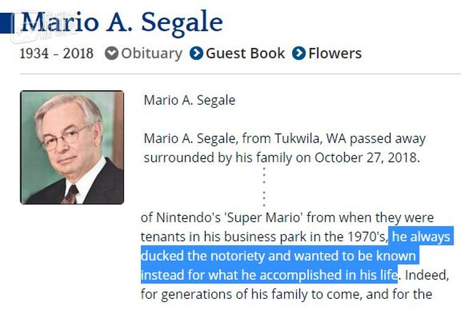Click the last line about generations of family
Image resolution: width=461 pixels, height=310 pixels.
(286, 294)
